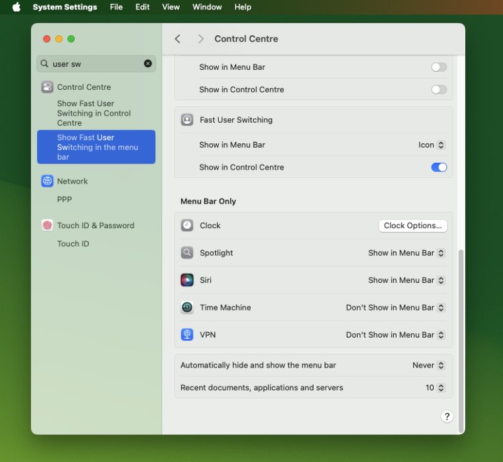Select the Network globe icon

click(47, 181)
